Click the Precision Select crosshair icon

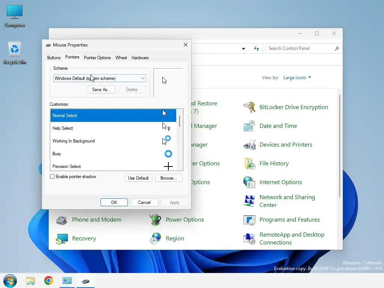click(x=168, y=166)
